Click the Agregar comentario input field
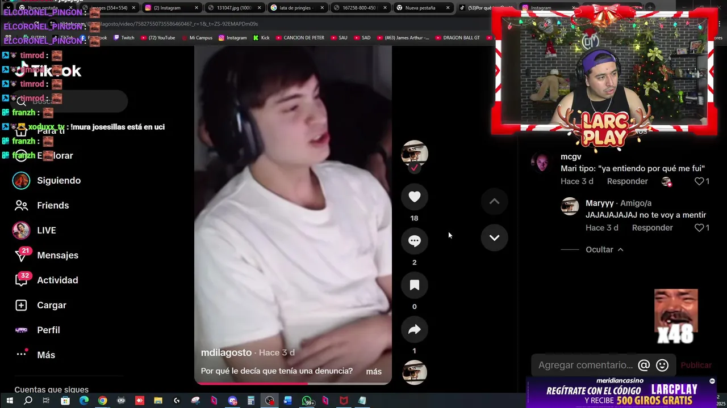This screenshot has height=408, width=727. [585, 365]
